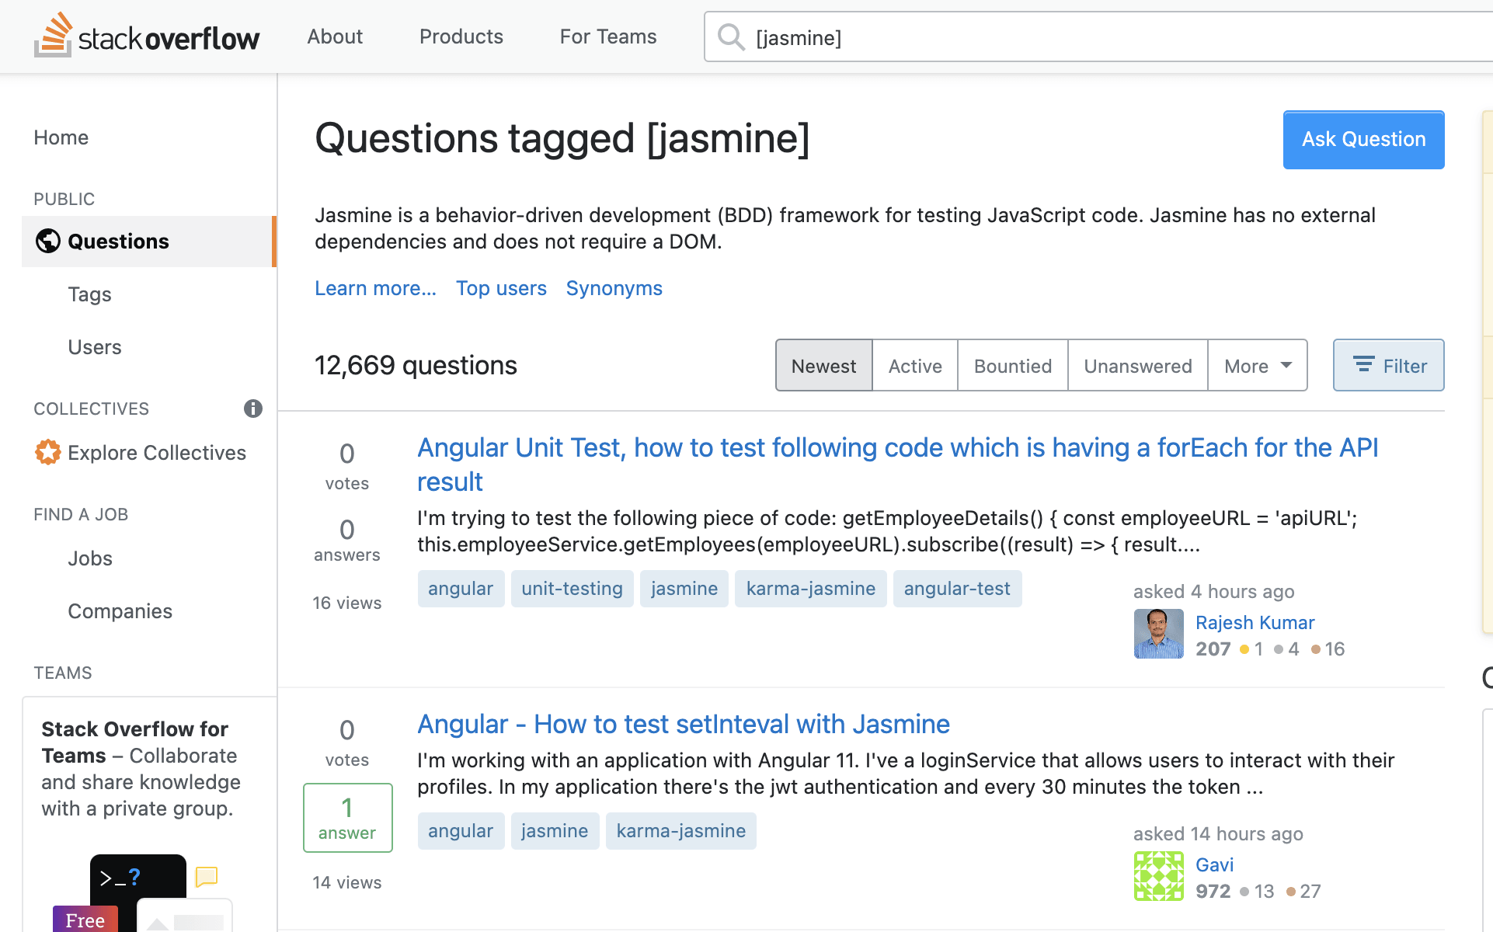
Task: Click the Active tab filter
Action: (914, 365)
